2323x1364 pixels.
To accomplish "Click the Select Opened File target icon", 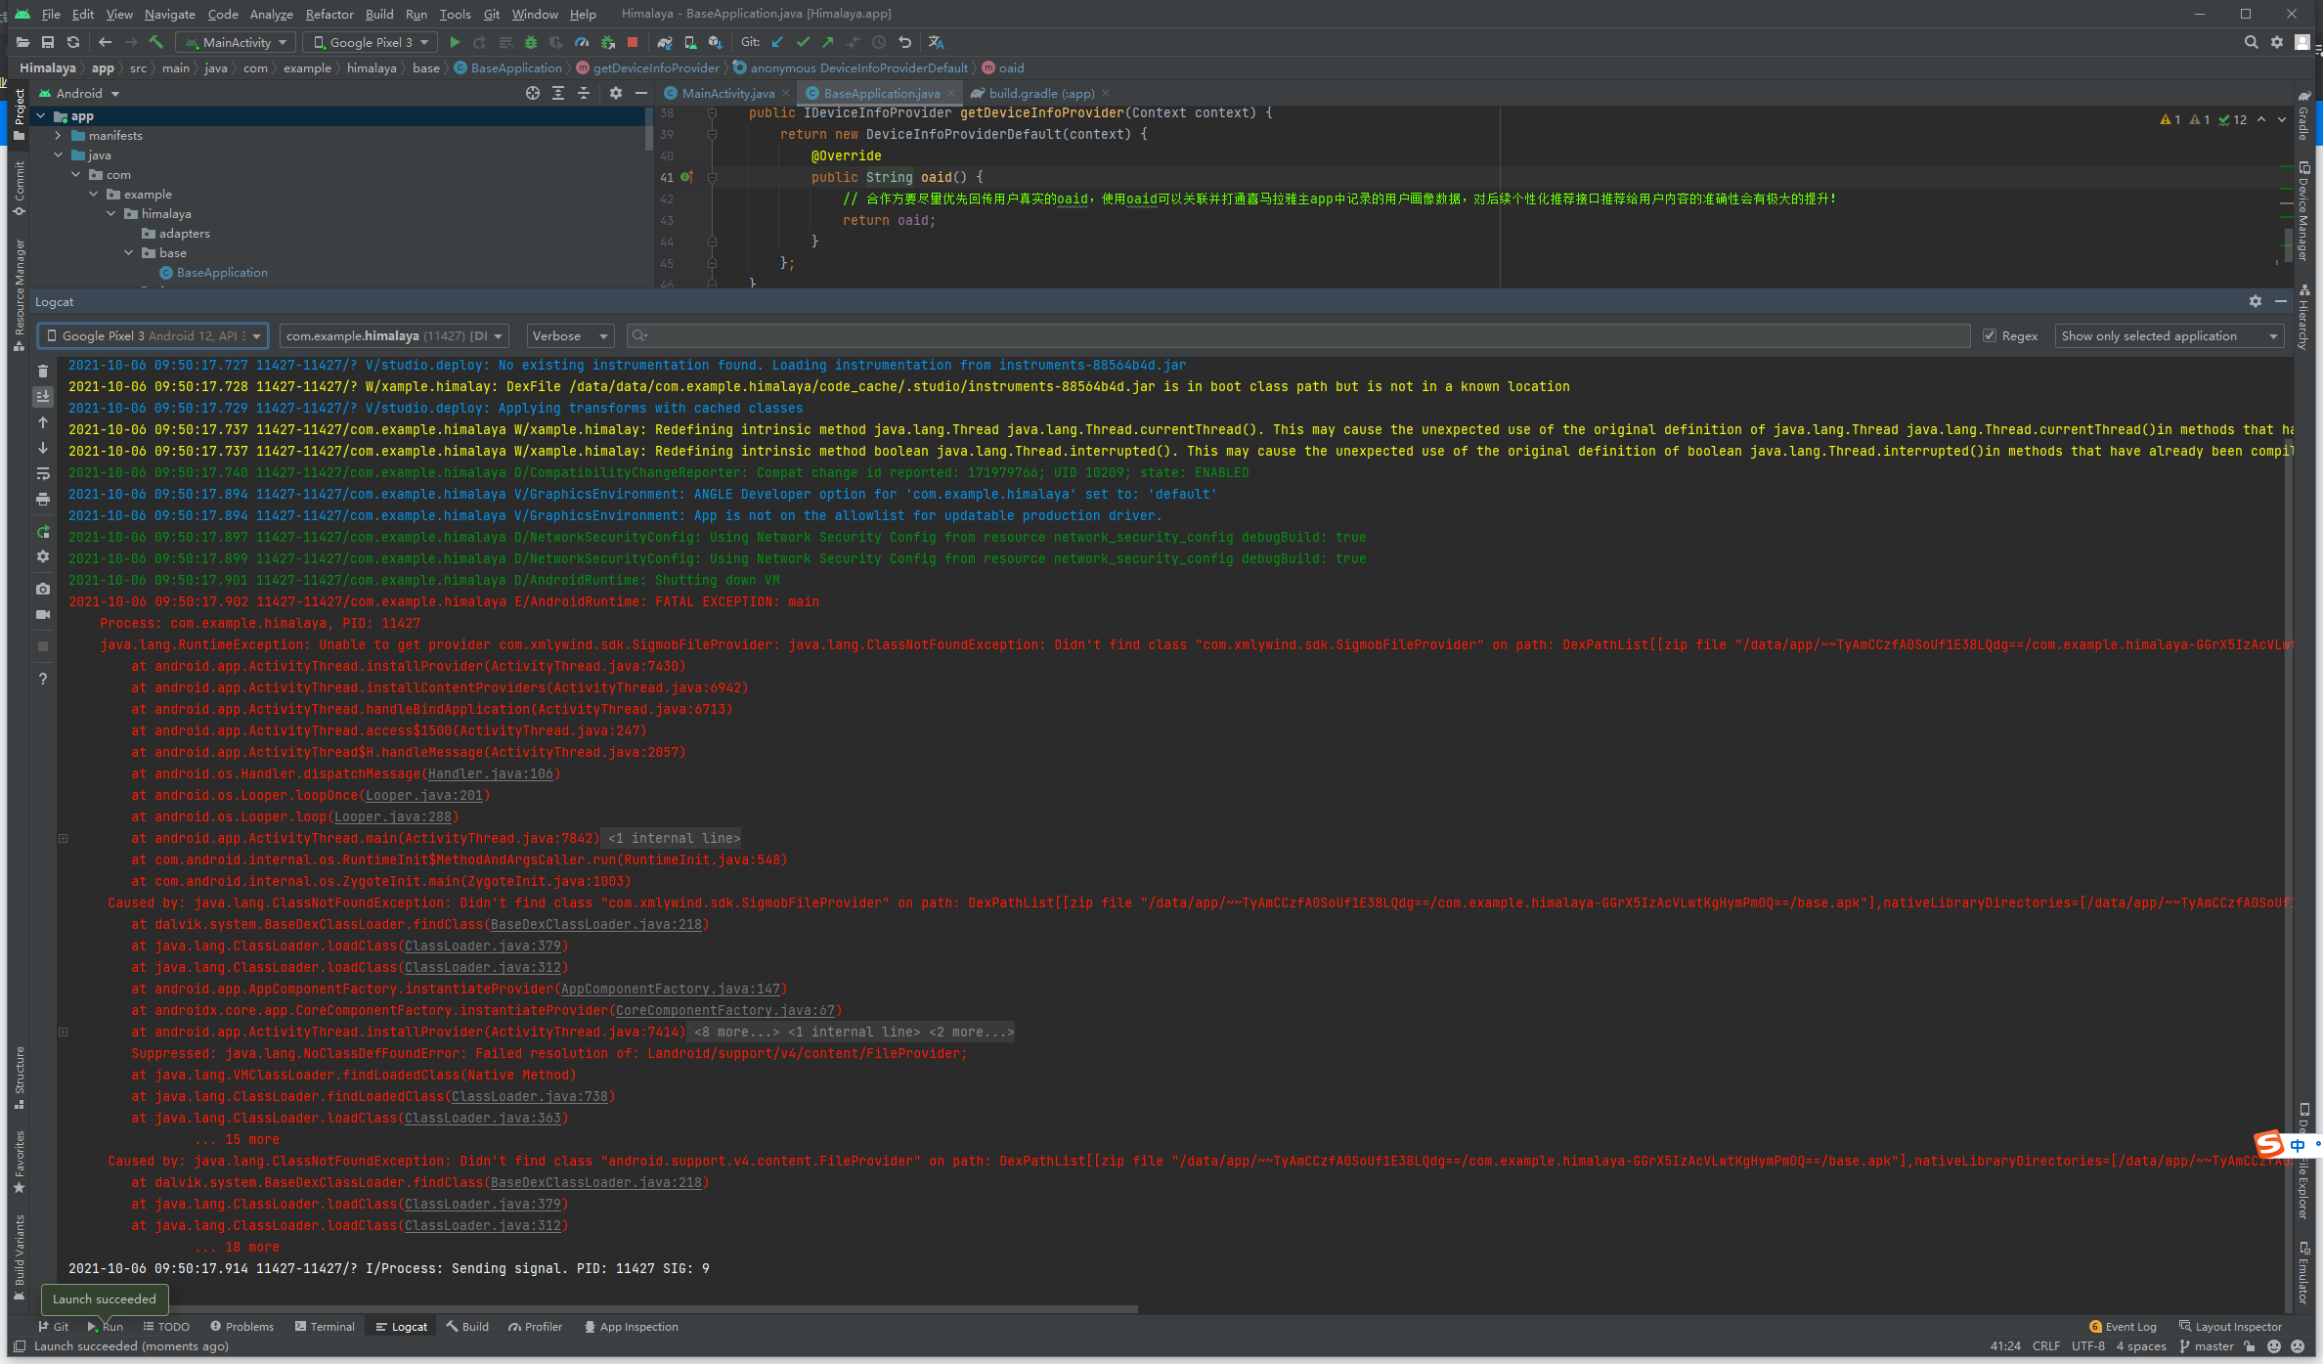I will pos(533,93).
